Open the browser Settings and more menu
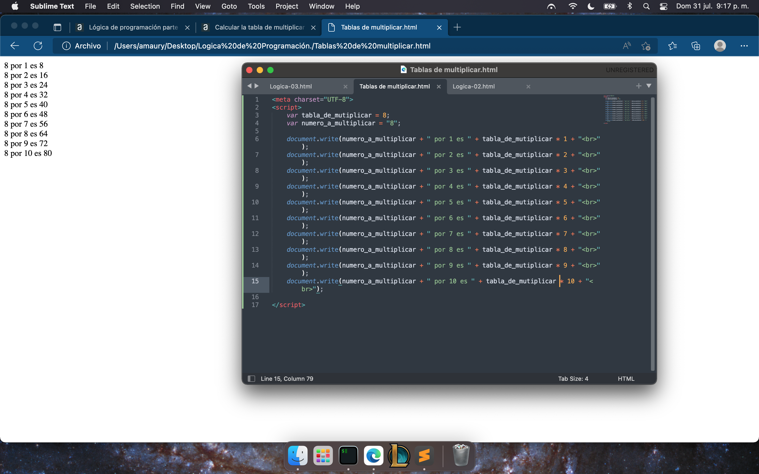This screenshot has width=759, height=474. (744, 46)
